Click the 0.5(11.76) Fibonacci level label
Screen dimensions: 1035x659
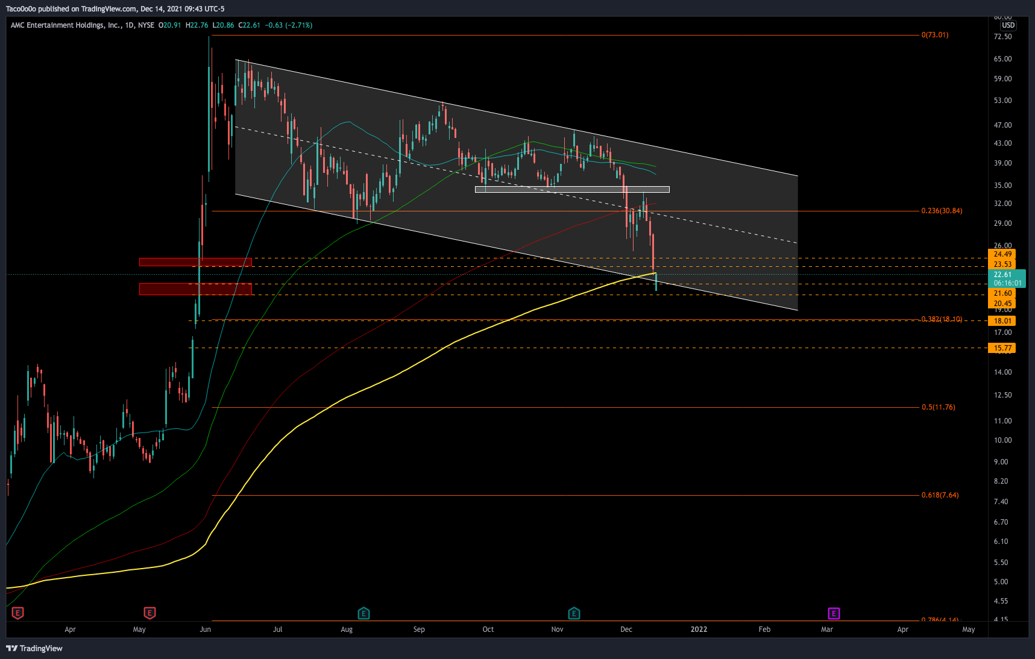point(938,407)
